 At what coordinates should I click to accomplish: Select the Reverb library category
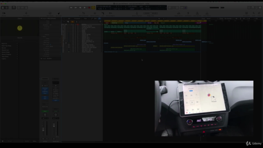point(9,48)
